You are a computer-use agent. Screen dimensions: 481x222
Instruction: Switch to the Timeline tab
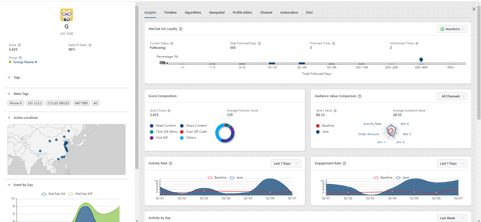(x=170, y=13)
